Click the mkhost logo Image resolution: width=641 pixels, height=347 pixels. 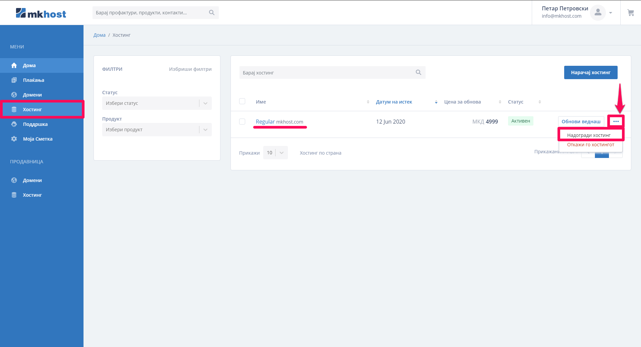pos(41,13)
